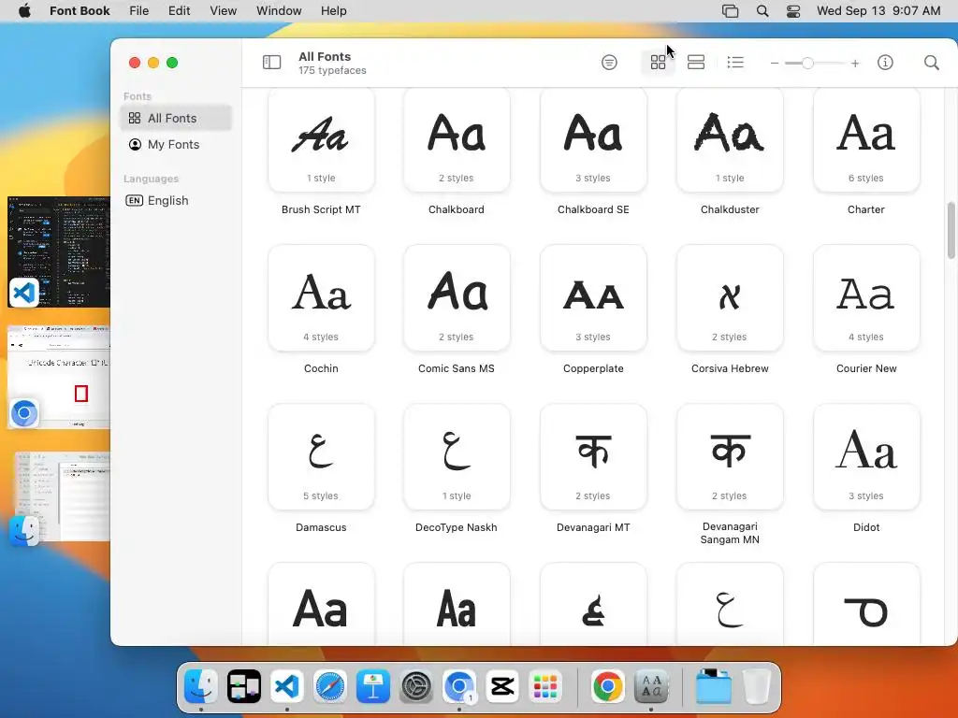This screenshot has width=958, height=718.
Task: Open Font Book search with magnifier icon
Action: coord(931,63)
